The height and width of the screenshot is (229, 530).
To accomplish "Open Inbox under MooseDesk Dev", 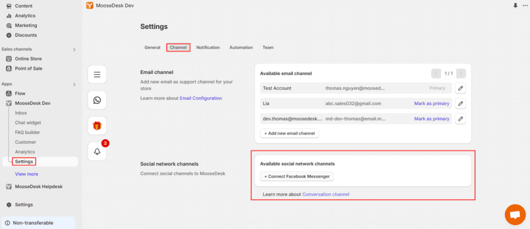I will [21, 113].
